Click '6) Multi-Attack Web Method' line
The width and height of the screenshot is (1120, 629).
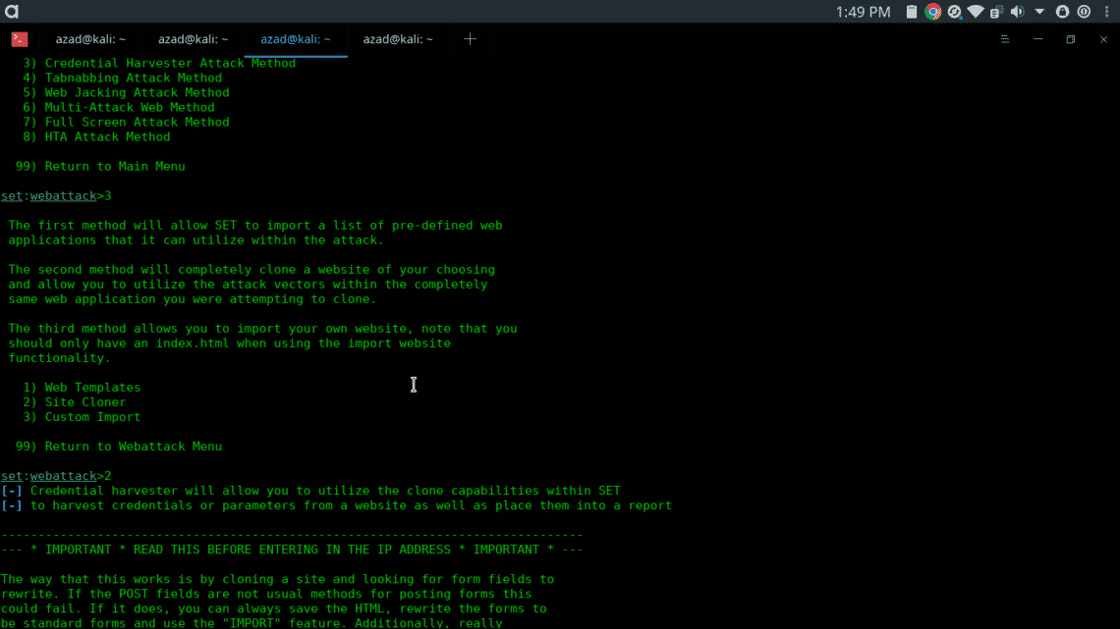tap(119, 107)
